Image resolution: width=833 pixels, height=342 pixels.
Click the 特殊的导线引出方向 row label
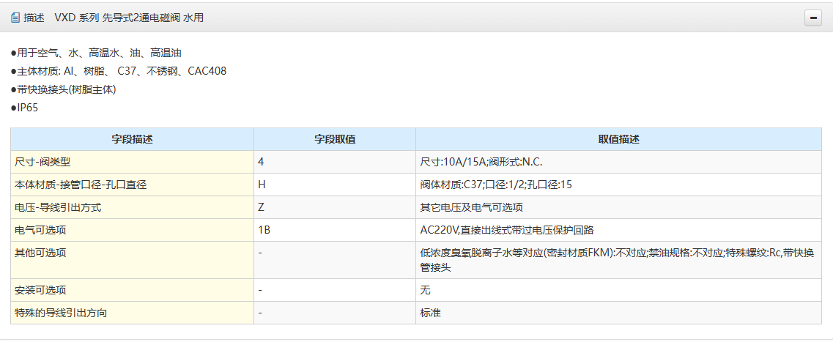(x=61, y=313)
